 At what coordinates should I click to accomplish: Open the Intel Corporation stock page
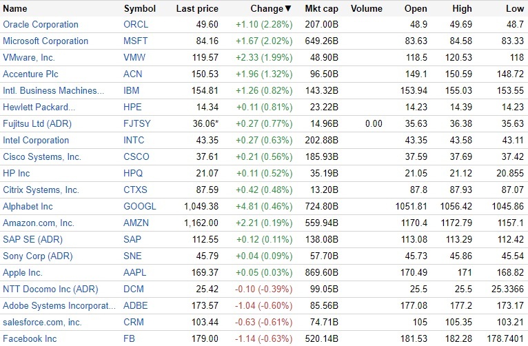pyautogui.click(x=36, y=140)
